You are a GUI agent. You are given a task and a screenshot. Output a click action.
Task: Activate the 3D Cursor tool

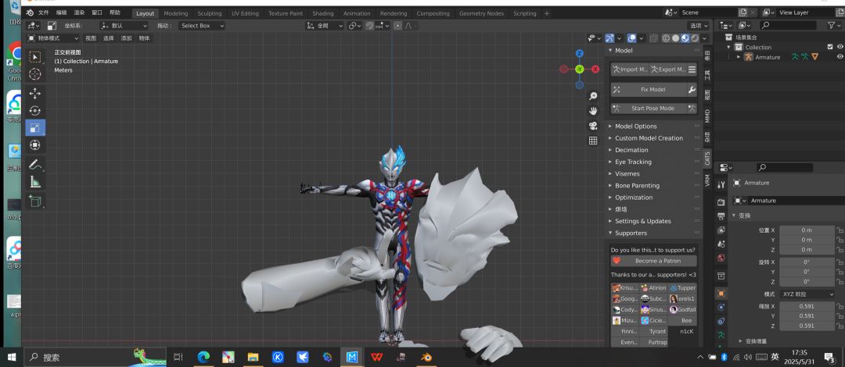pyautogui.click(x=35, y=74)
